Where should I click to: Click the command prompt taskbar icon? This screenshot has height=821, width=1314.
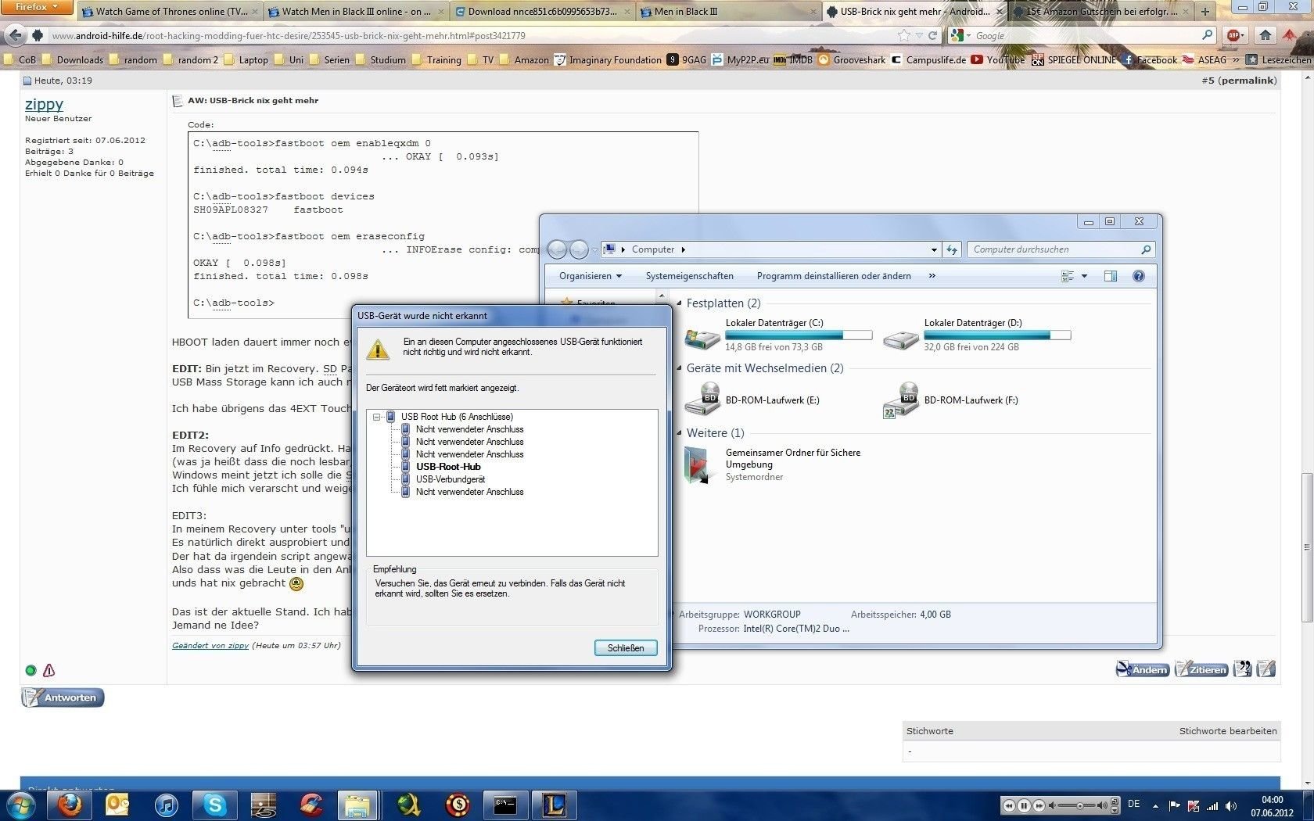click(x=505, y=805)
